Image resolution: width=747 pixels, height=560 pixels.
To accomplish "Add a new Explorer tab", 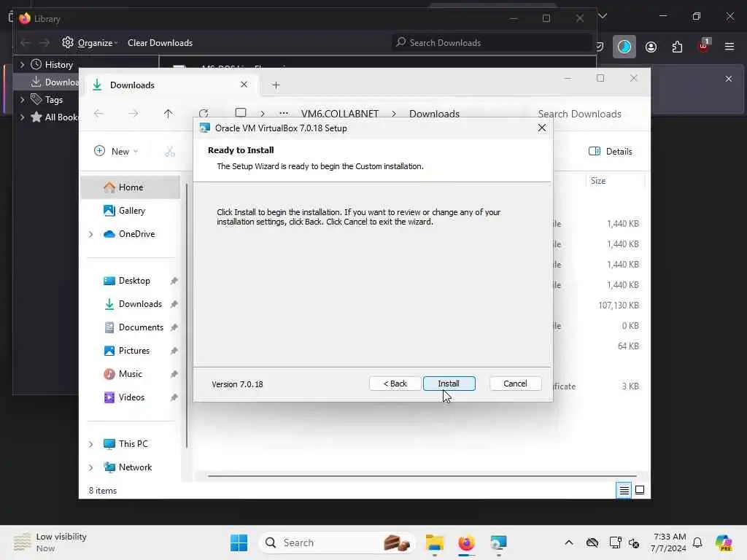I will pos(276,85).
